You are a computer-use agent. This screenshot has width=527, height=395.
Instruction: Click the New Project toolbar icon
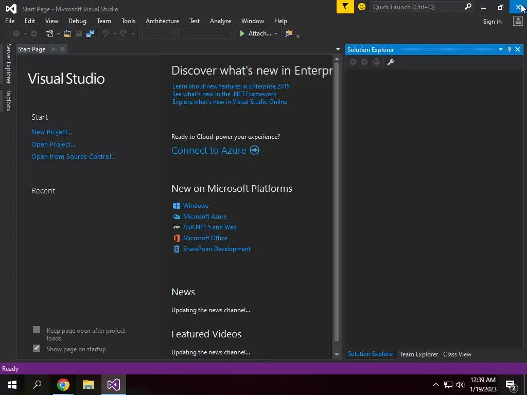(x=50, y=33)
